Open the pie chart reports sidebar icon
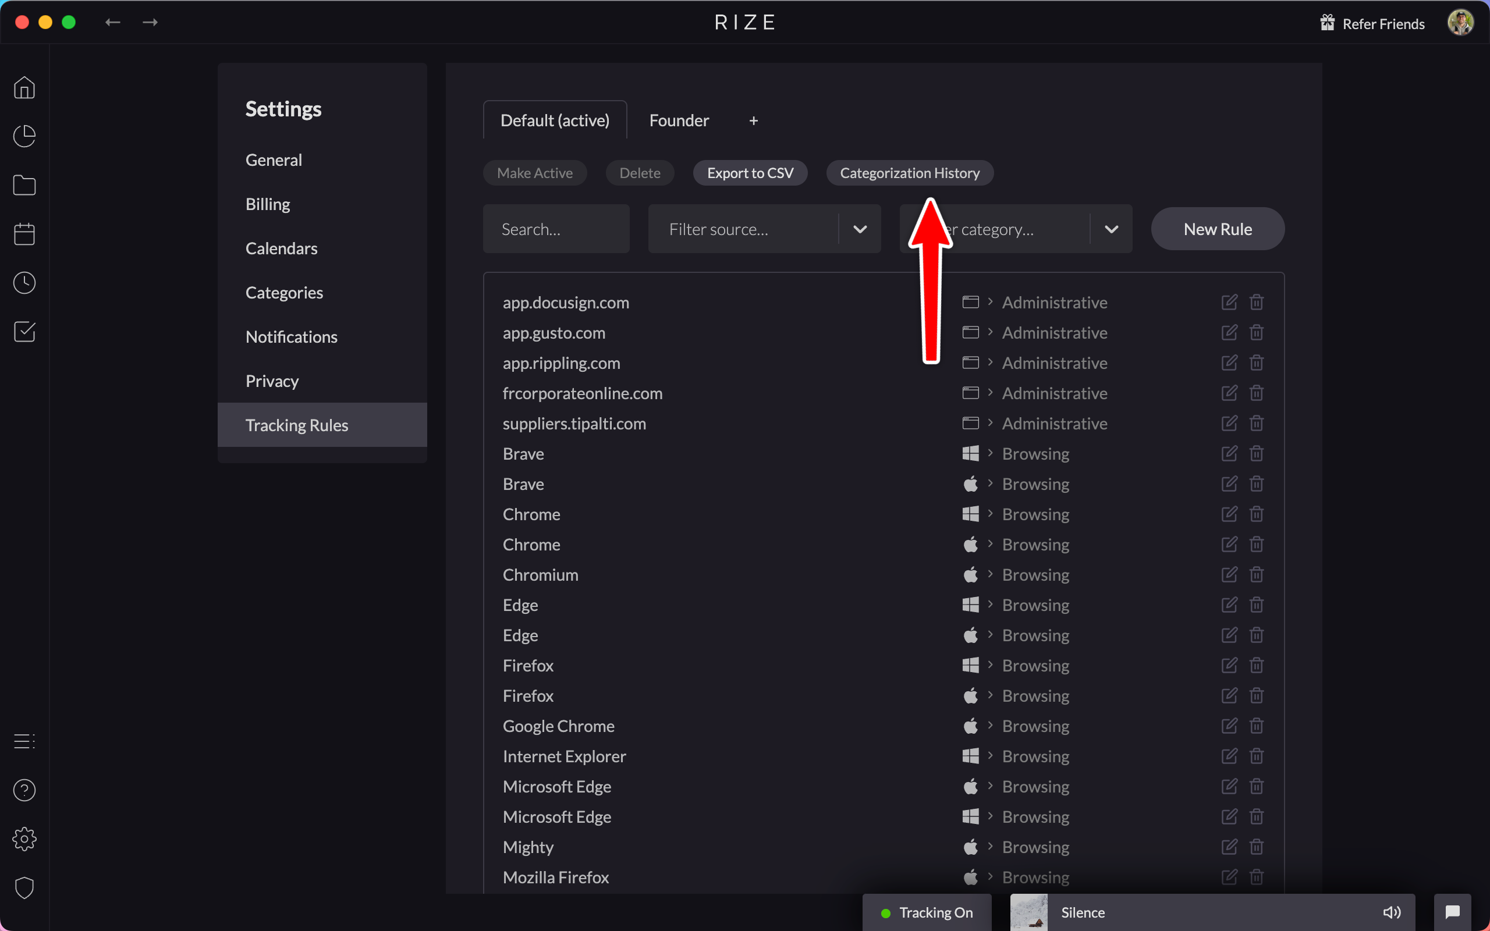The image size is (1490, 931). (x=24, y=136)
